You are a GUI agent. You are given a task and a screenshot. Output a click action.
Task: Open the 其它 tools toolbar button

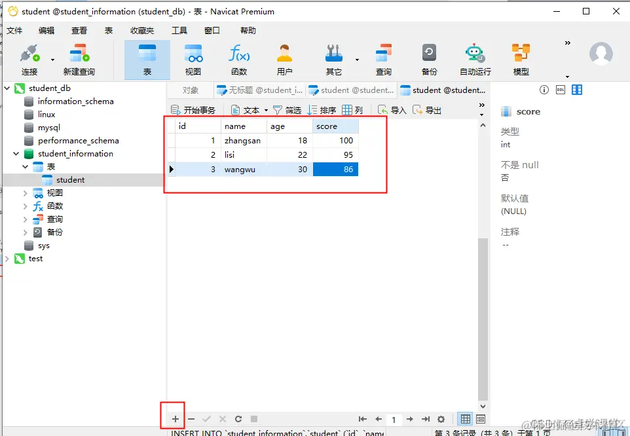pos(334,60)
